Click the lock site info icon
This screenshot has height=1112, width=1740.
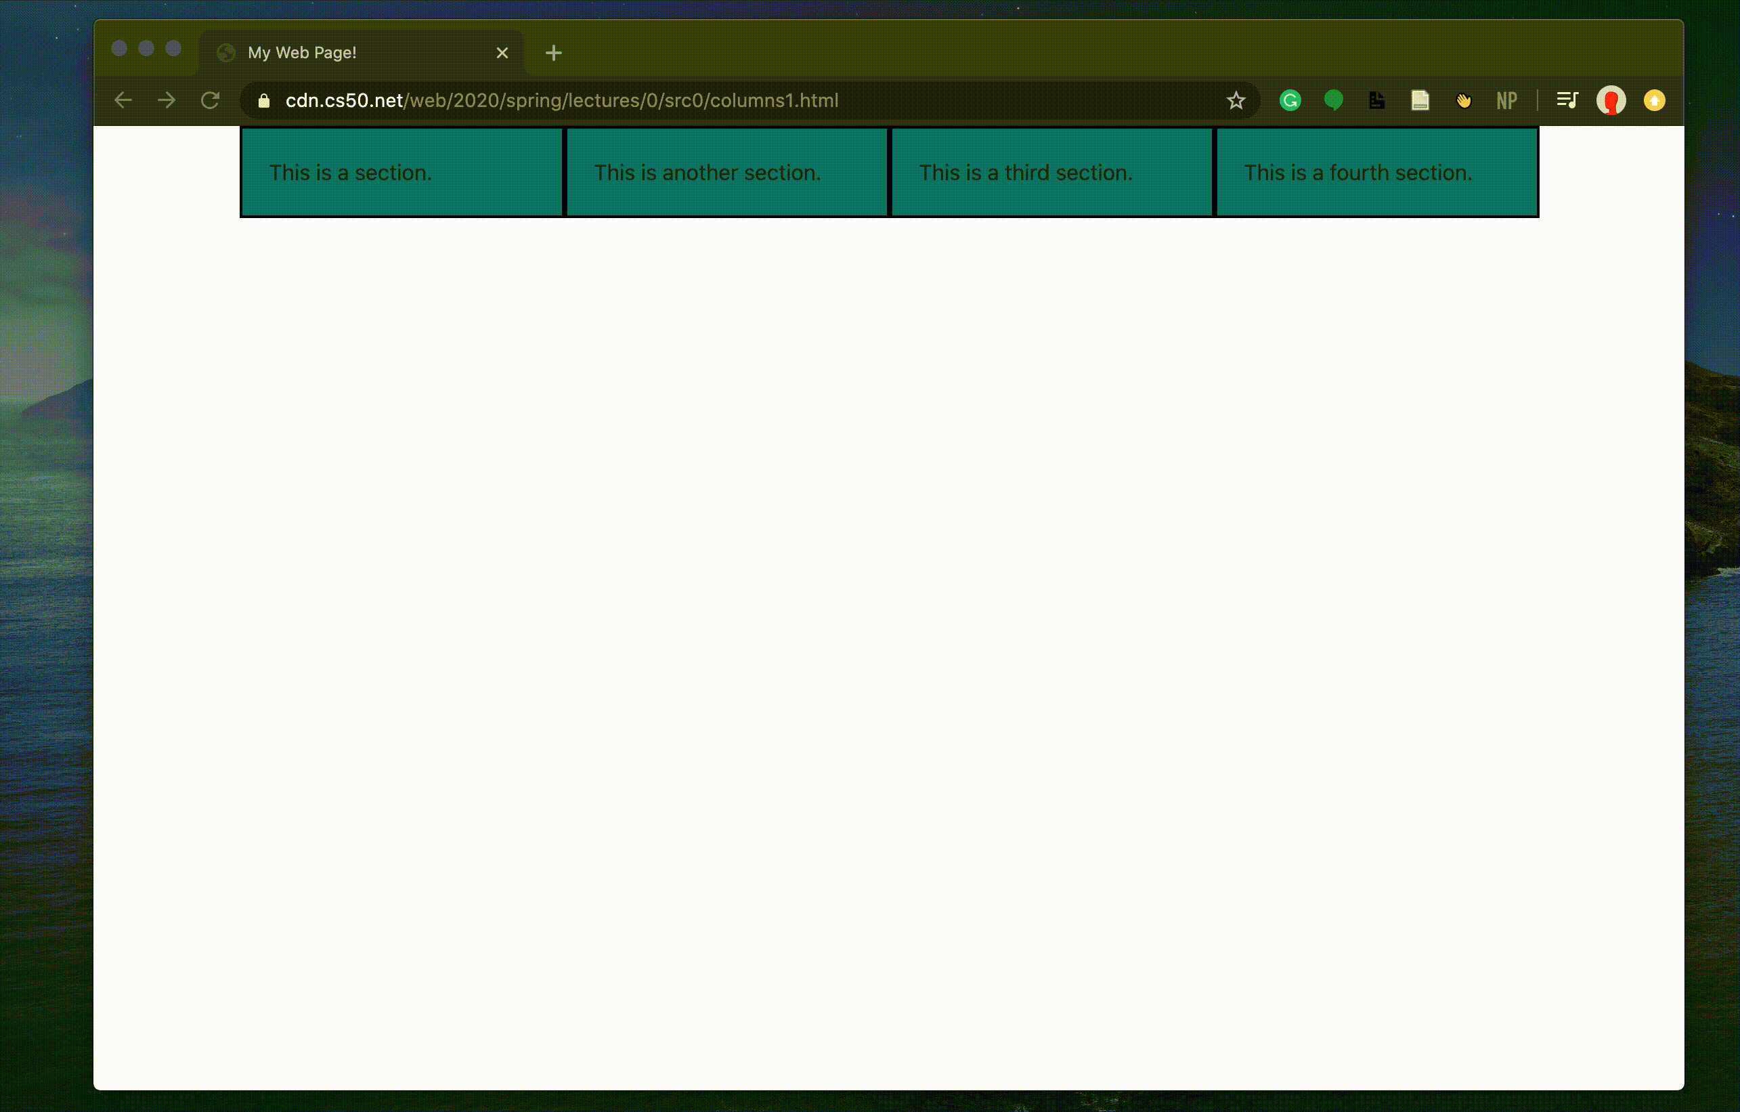[264, 100]
